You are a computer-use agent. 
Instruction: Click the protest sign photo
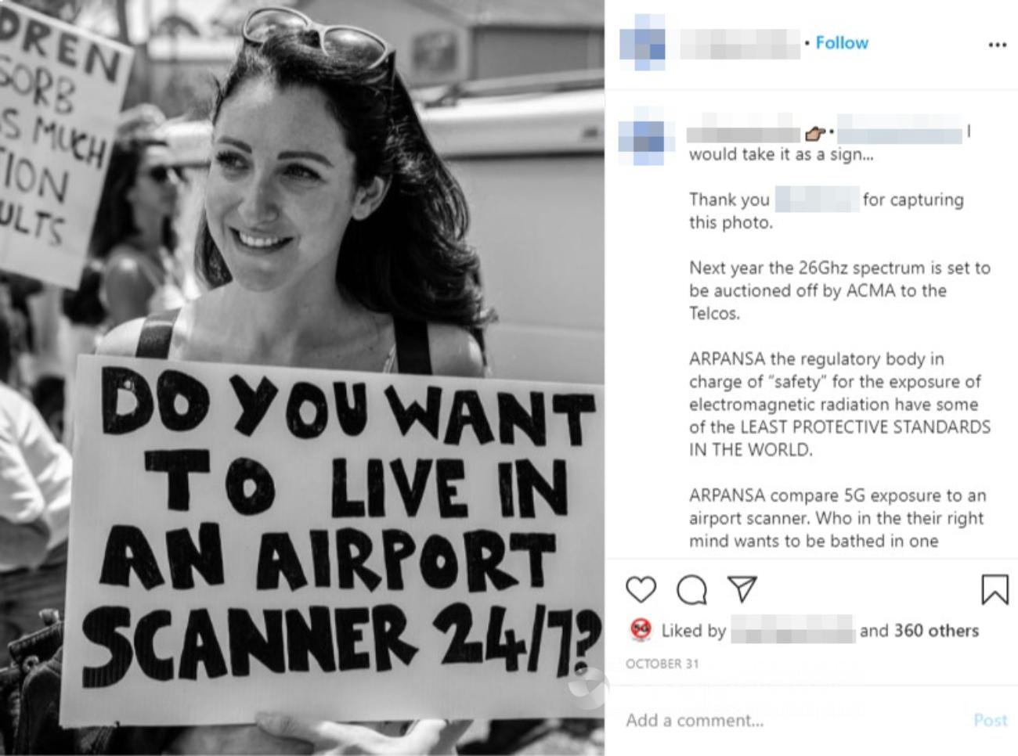[302, 378]
